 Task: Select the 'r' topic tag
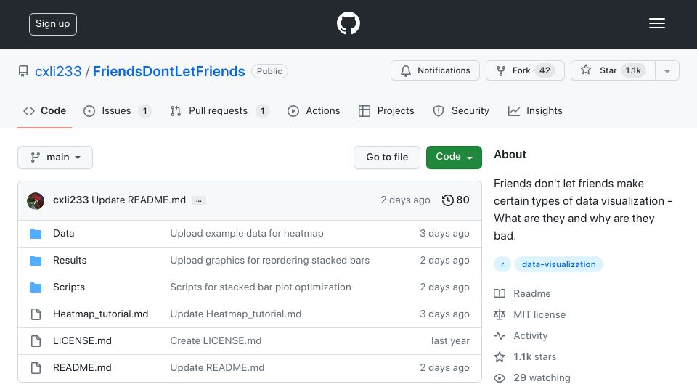(502, 264)
